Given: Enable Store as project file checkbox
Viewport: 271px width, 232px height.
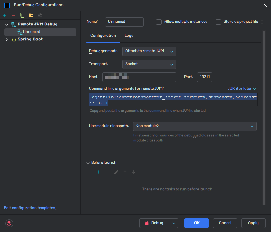Looking at the screenshot, I should [218, 22].
